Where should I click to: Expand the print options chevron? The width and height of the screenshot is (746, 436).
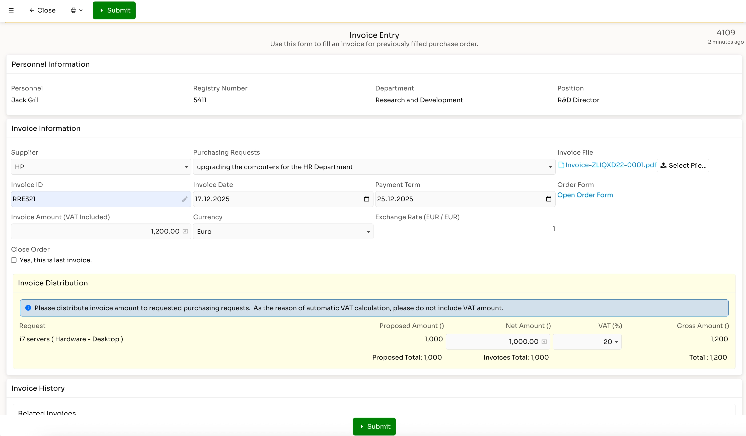tap(81, 10)
